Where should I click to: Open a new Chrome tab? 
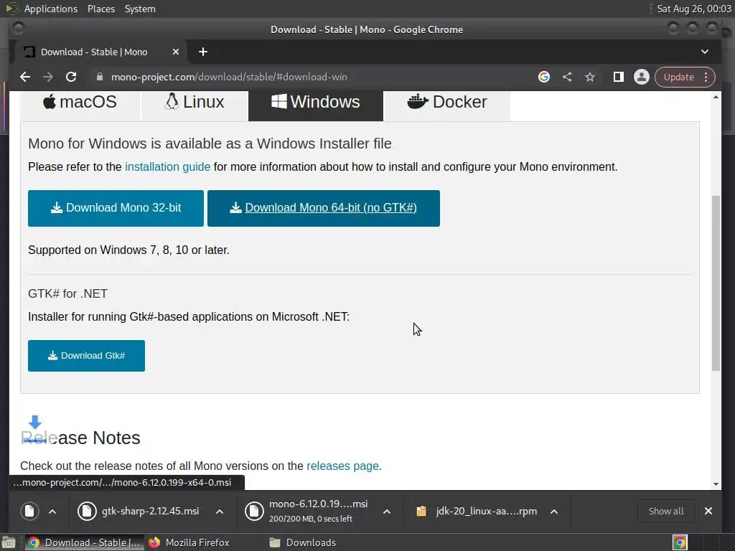point(203,52)
